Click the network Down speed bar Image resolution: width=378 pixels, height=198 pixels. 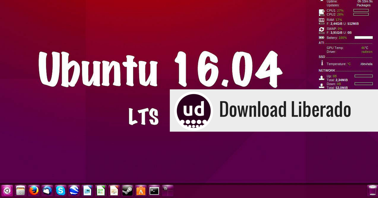click(x=364, y=84)
